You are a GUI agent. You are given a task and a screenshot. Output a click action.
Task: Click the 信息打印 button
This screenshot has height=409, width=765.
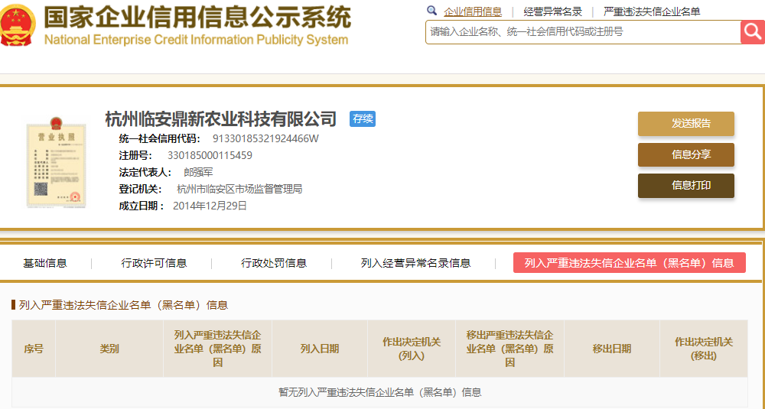pyautogui.click(x=686, y=185)
